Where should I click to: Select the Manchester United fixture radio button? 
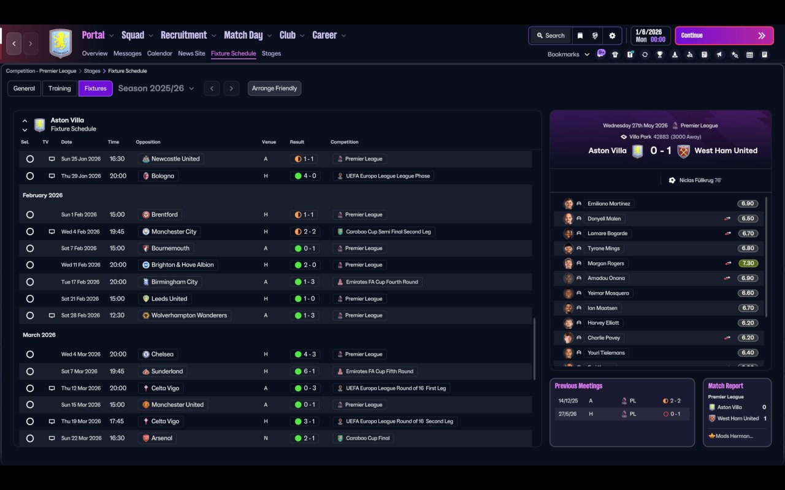point(30,405)
